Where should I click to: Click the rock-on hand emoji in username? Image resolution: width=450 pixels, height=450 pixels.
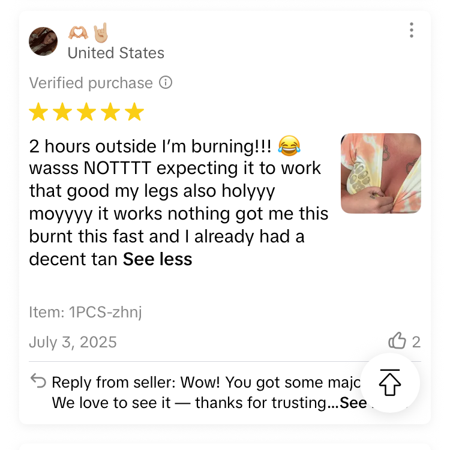tap(101, 32)
